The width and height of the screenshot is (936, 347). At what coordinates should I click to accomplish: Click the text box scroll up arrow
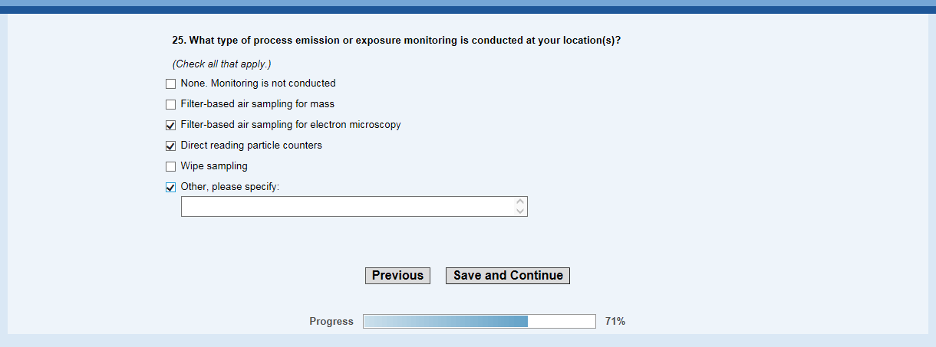click(520, 202)
